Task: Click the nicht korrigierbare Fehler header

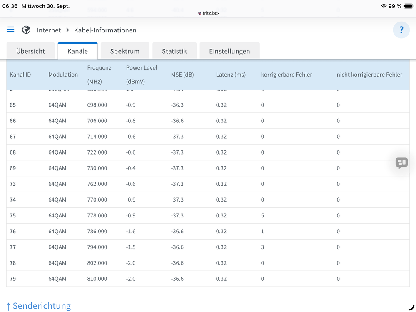Action: (370, 75)
